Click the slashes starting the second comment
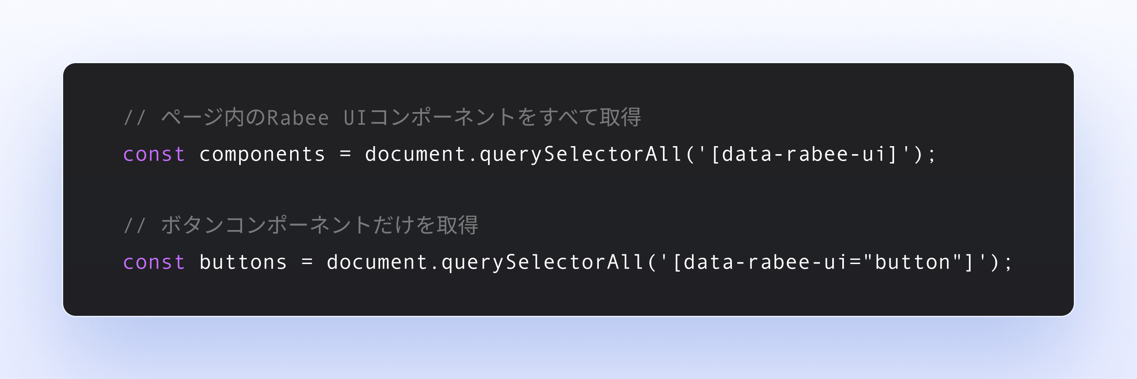The width and height of the screenshot is (1137, 379). click(135, 225)
